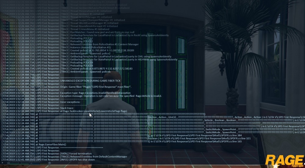Click the 'Released 0 entities from PoliceStation #1' line

(x=70, y=44)
